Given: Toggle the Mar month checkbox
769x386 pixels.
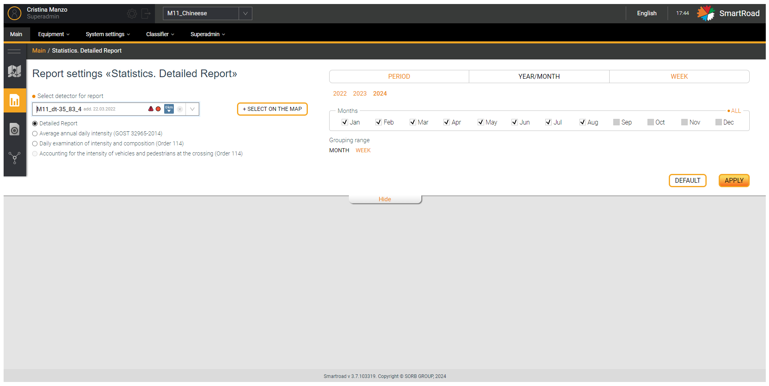Looking at the screenshot, I should [x=412, y=122].
